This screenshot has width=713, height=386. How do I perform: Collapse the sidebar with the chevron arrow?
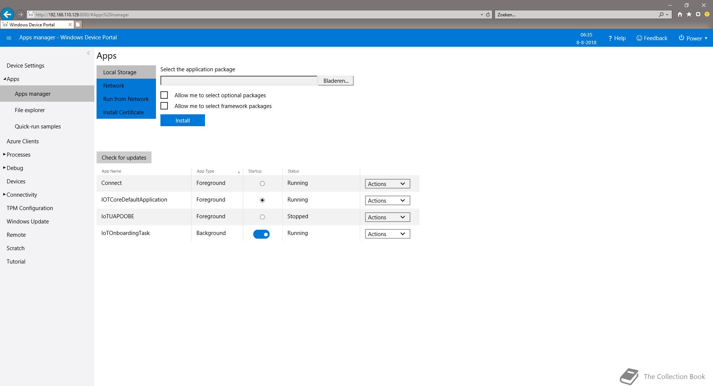click(88, 53)
